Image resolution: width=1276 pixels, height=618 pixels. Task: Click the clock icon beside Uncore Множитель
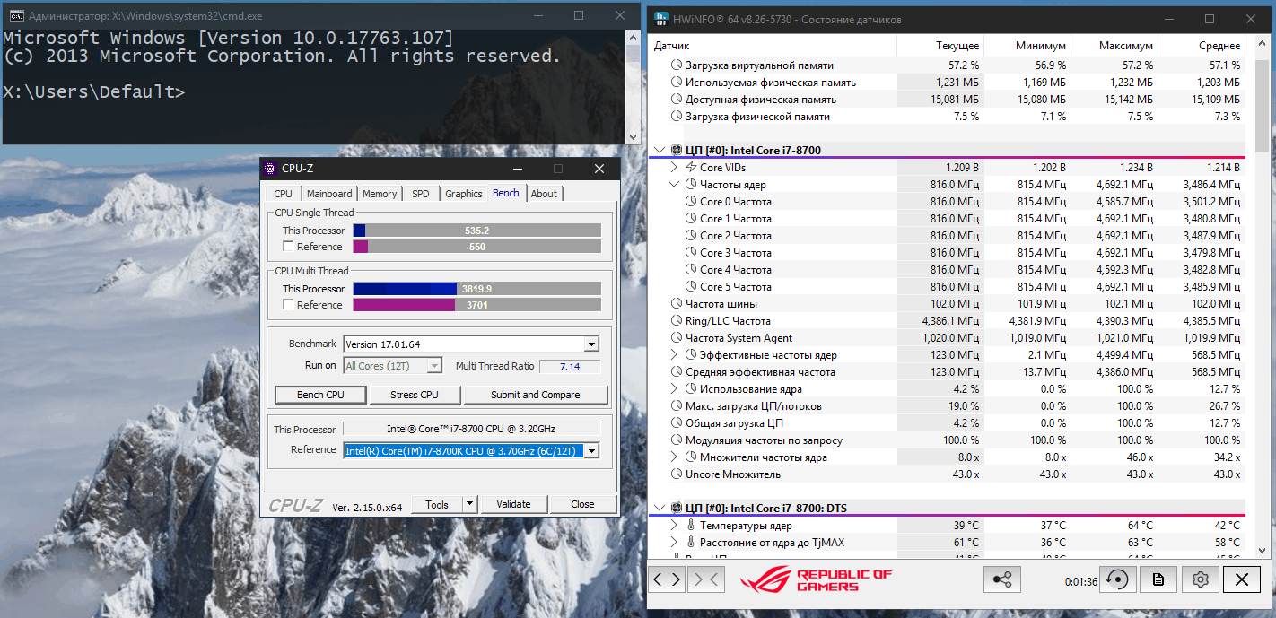[x=677, y=474]
